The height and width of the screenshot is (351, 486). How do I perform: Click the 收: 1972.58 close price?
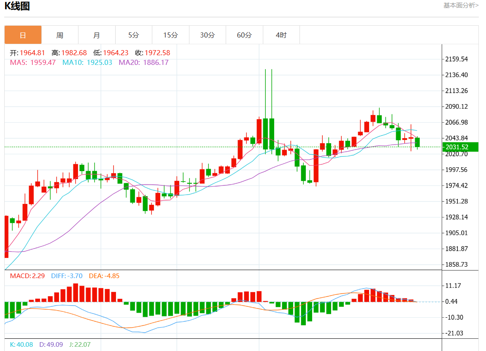click(152, 53)
